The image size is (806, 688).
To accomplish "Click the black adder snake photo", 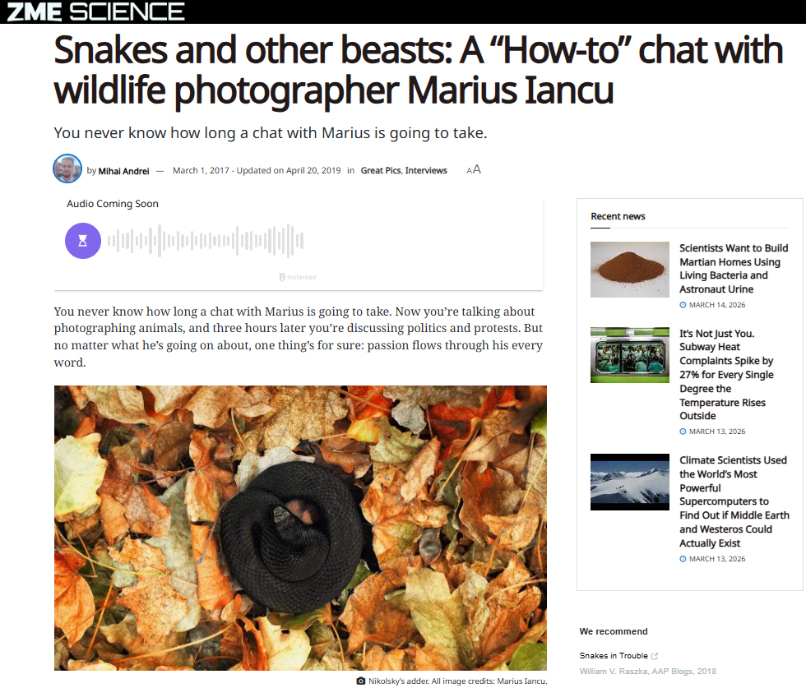I will click(x=300, y=529).
